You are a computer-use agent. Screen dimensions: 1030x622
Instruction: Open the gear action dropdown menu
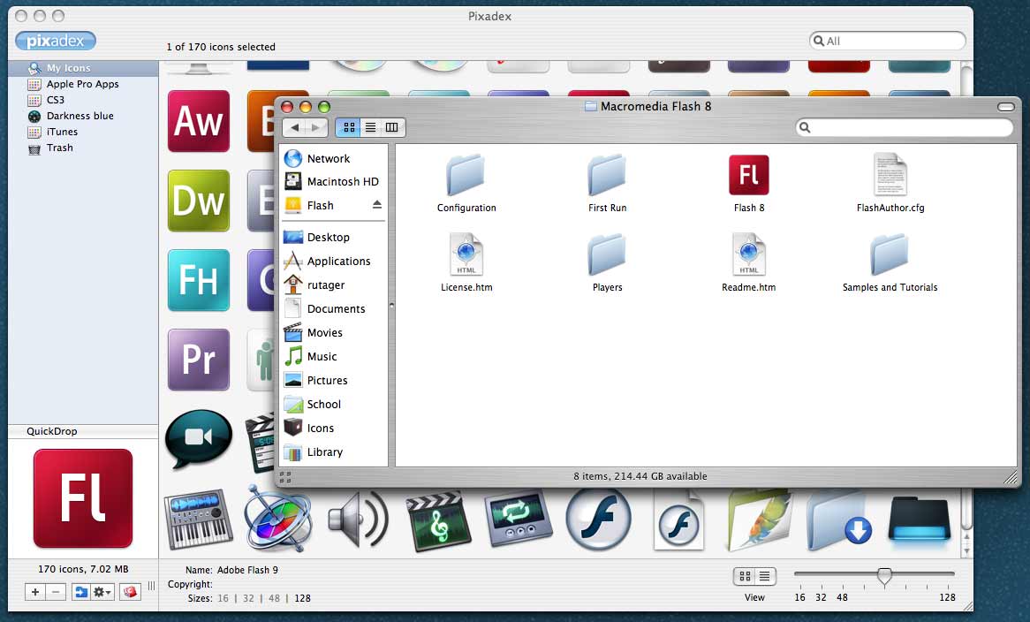[x=102, y=592]
